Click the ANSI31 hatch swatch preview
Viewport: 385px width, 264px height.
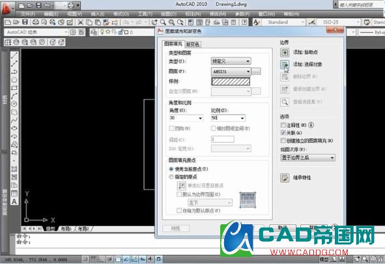[x=231, y=81]
